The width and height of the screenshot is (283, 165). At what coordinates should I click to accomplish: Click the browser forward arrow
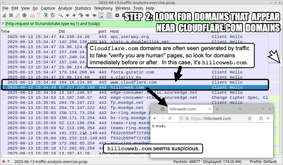coord(163,118)
